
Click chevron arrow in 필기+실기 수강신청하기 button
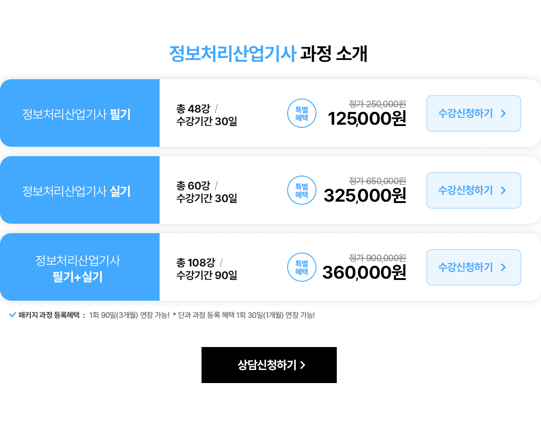504,267
